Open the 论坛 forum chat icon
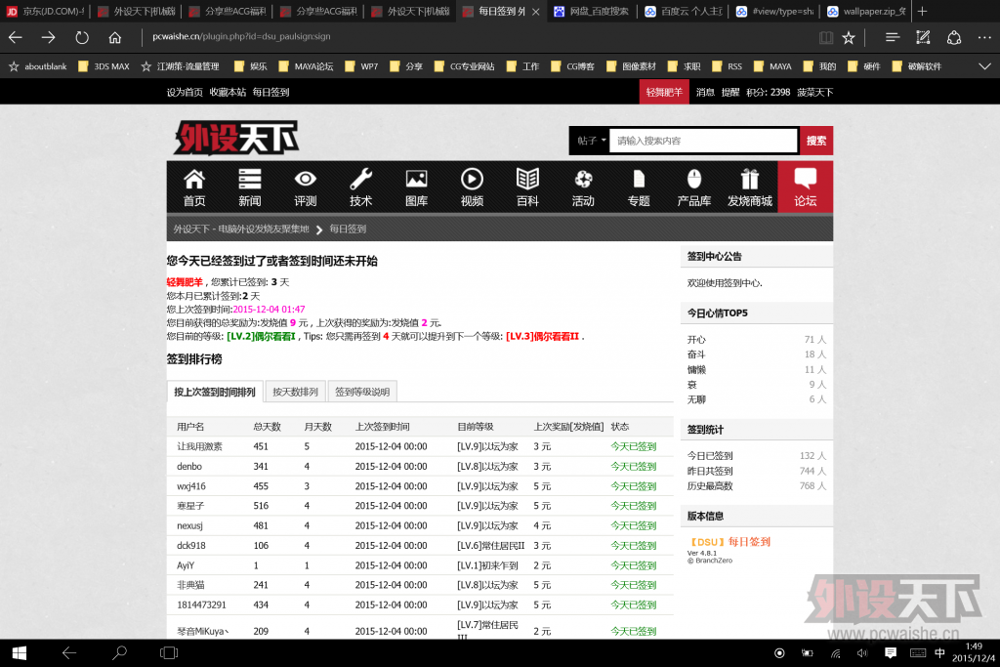 point(806,180)
